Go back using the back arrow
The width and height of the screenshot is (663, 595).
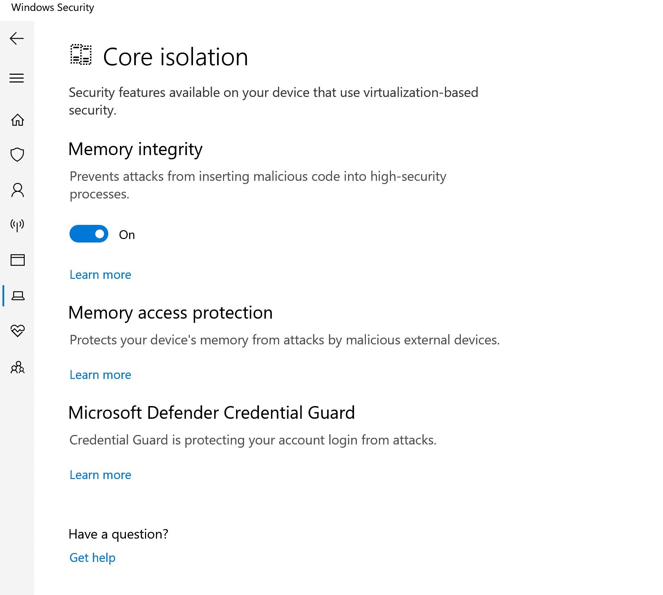pyautogui.click(x=17, y=38)
